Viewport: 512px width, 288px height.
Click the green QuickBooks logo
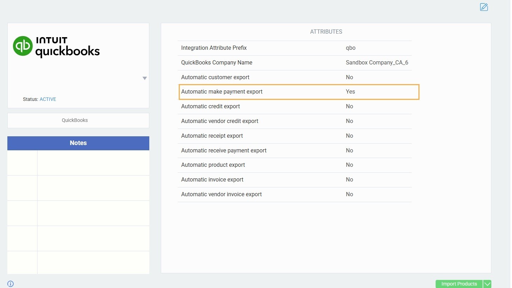pos(23,46)
